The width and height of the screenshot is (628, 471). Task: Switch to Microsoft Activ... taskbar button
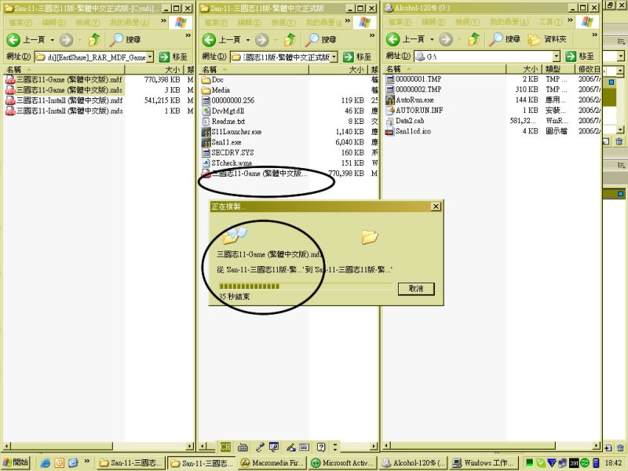tap(343, 462)
